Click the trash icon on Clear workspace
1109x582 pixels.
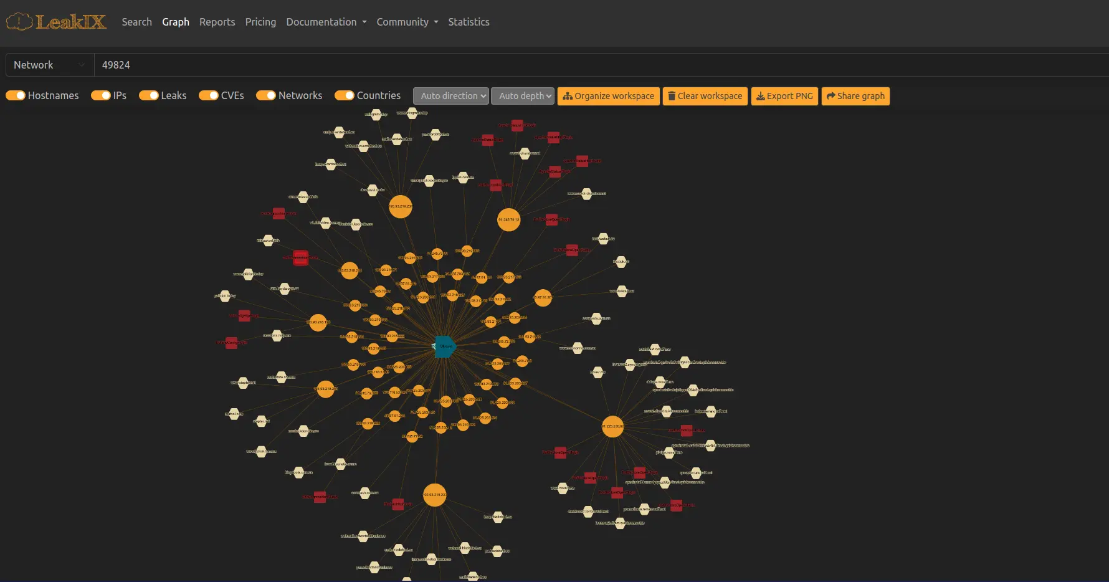tap(671, 96)
